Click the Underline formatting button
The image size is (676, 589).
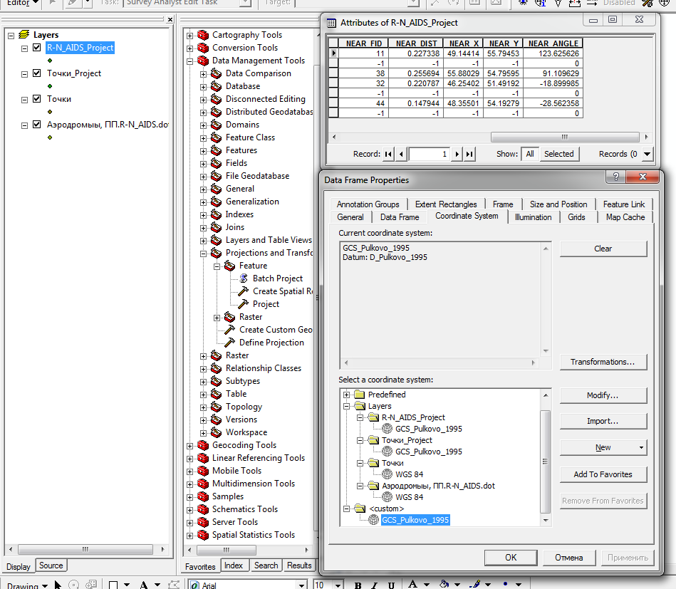click(391, 585)
